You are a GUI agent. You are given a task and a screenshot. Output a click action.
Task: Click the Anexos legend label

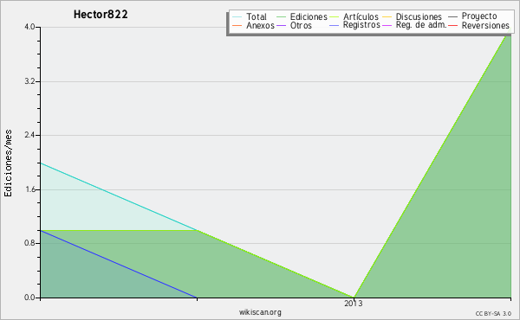(x=260, y=25)
